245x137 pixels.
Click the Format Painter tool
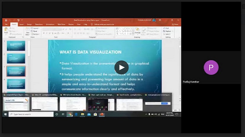pos(16,34)
